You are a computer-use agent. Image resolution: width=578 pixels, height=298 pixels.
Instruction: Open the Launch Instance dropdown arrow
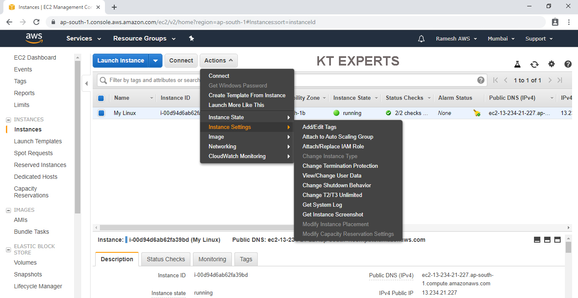pos(155,60)
